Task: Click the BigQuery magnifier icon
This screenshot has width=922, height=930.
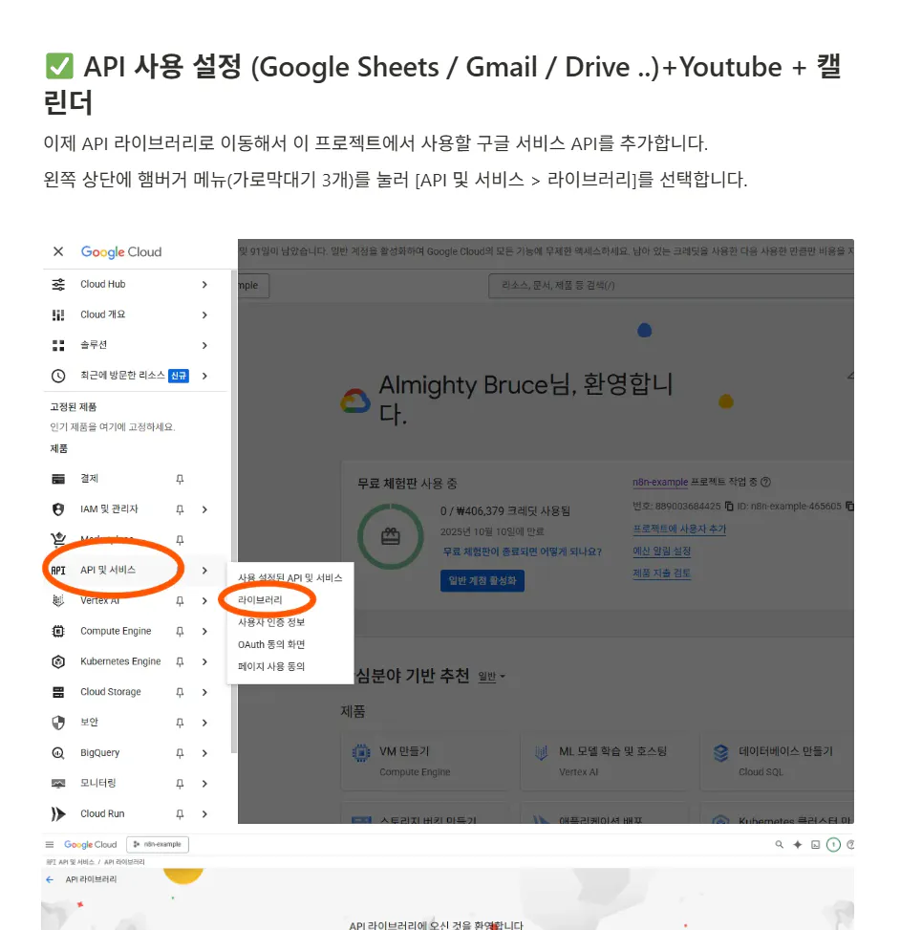Action: coord(58,753)
